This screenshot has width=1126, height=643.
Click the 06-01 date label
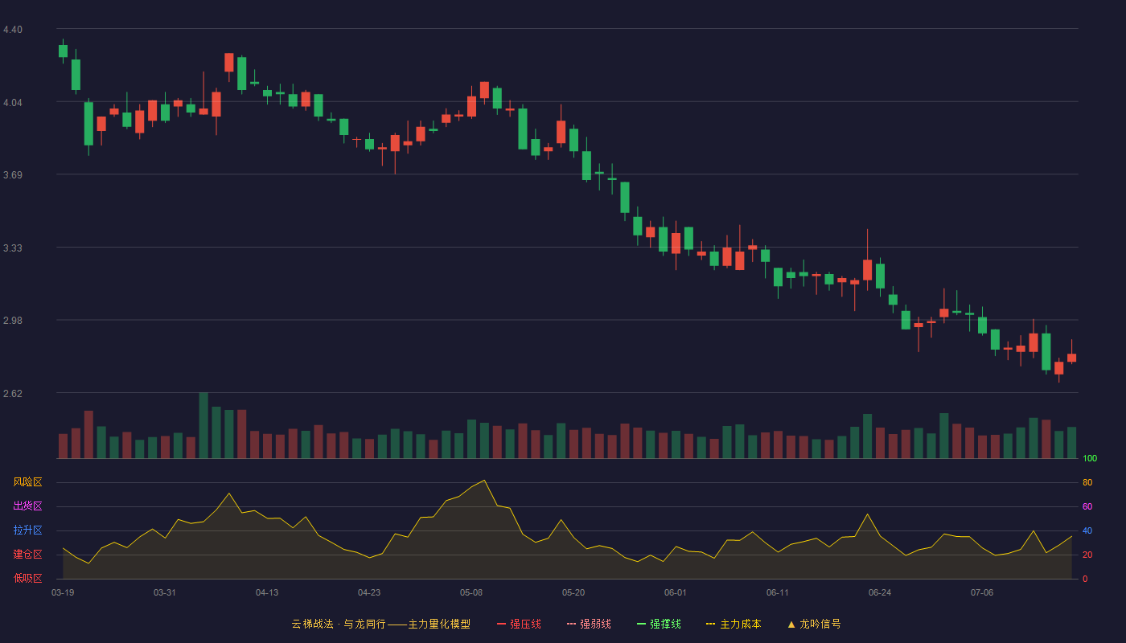[676, 592]
